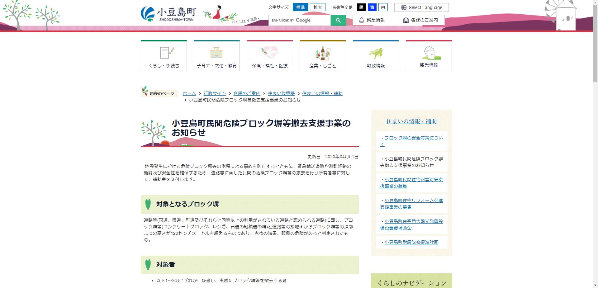Change background color to 白

pos(383,7)
